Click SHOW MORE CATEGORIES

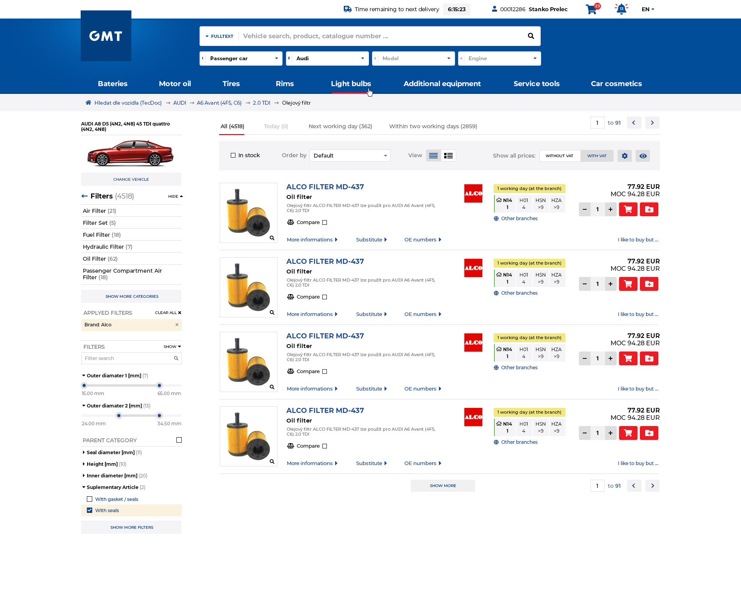(x=131, y=296)
